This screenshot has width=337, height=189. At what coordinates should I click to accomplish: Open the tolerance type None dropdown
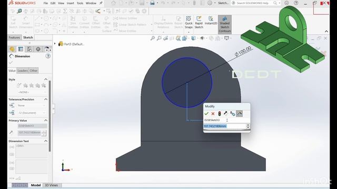32,106
